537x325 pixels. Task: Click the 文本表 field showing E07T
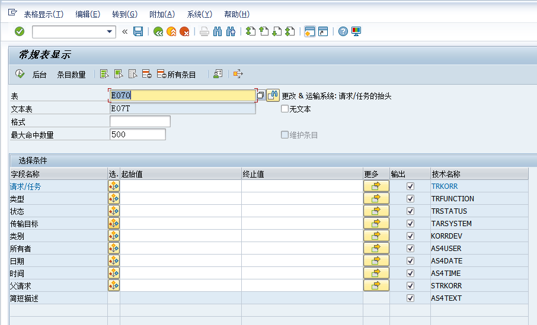tap(183, 108)
